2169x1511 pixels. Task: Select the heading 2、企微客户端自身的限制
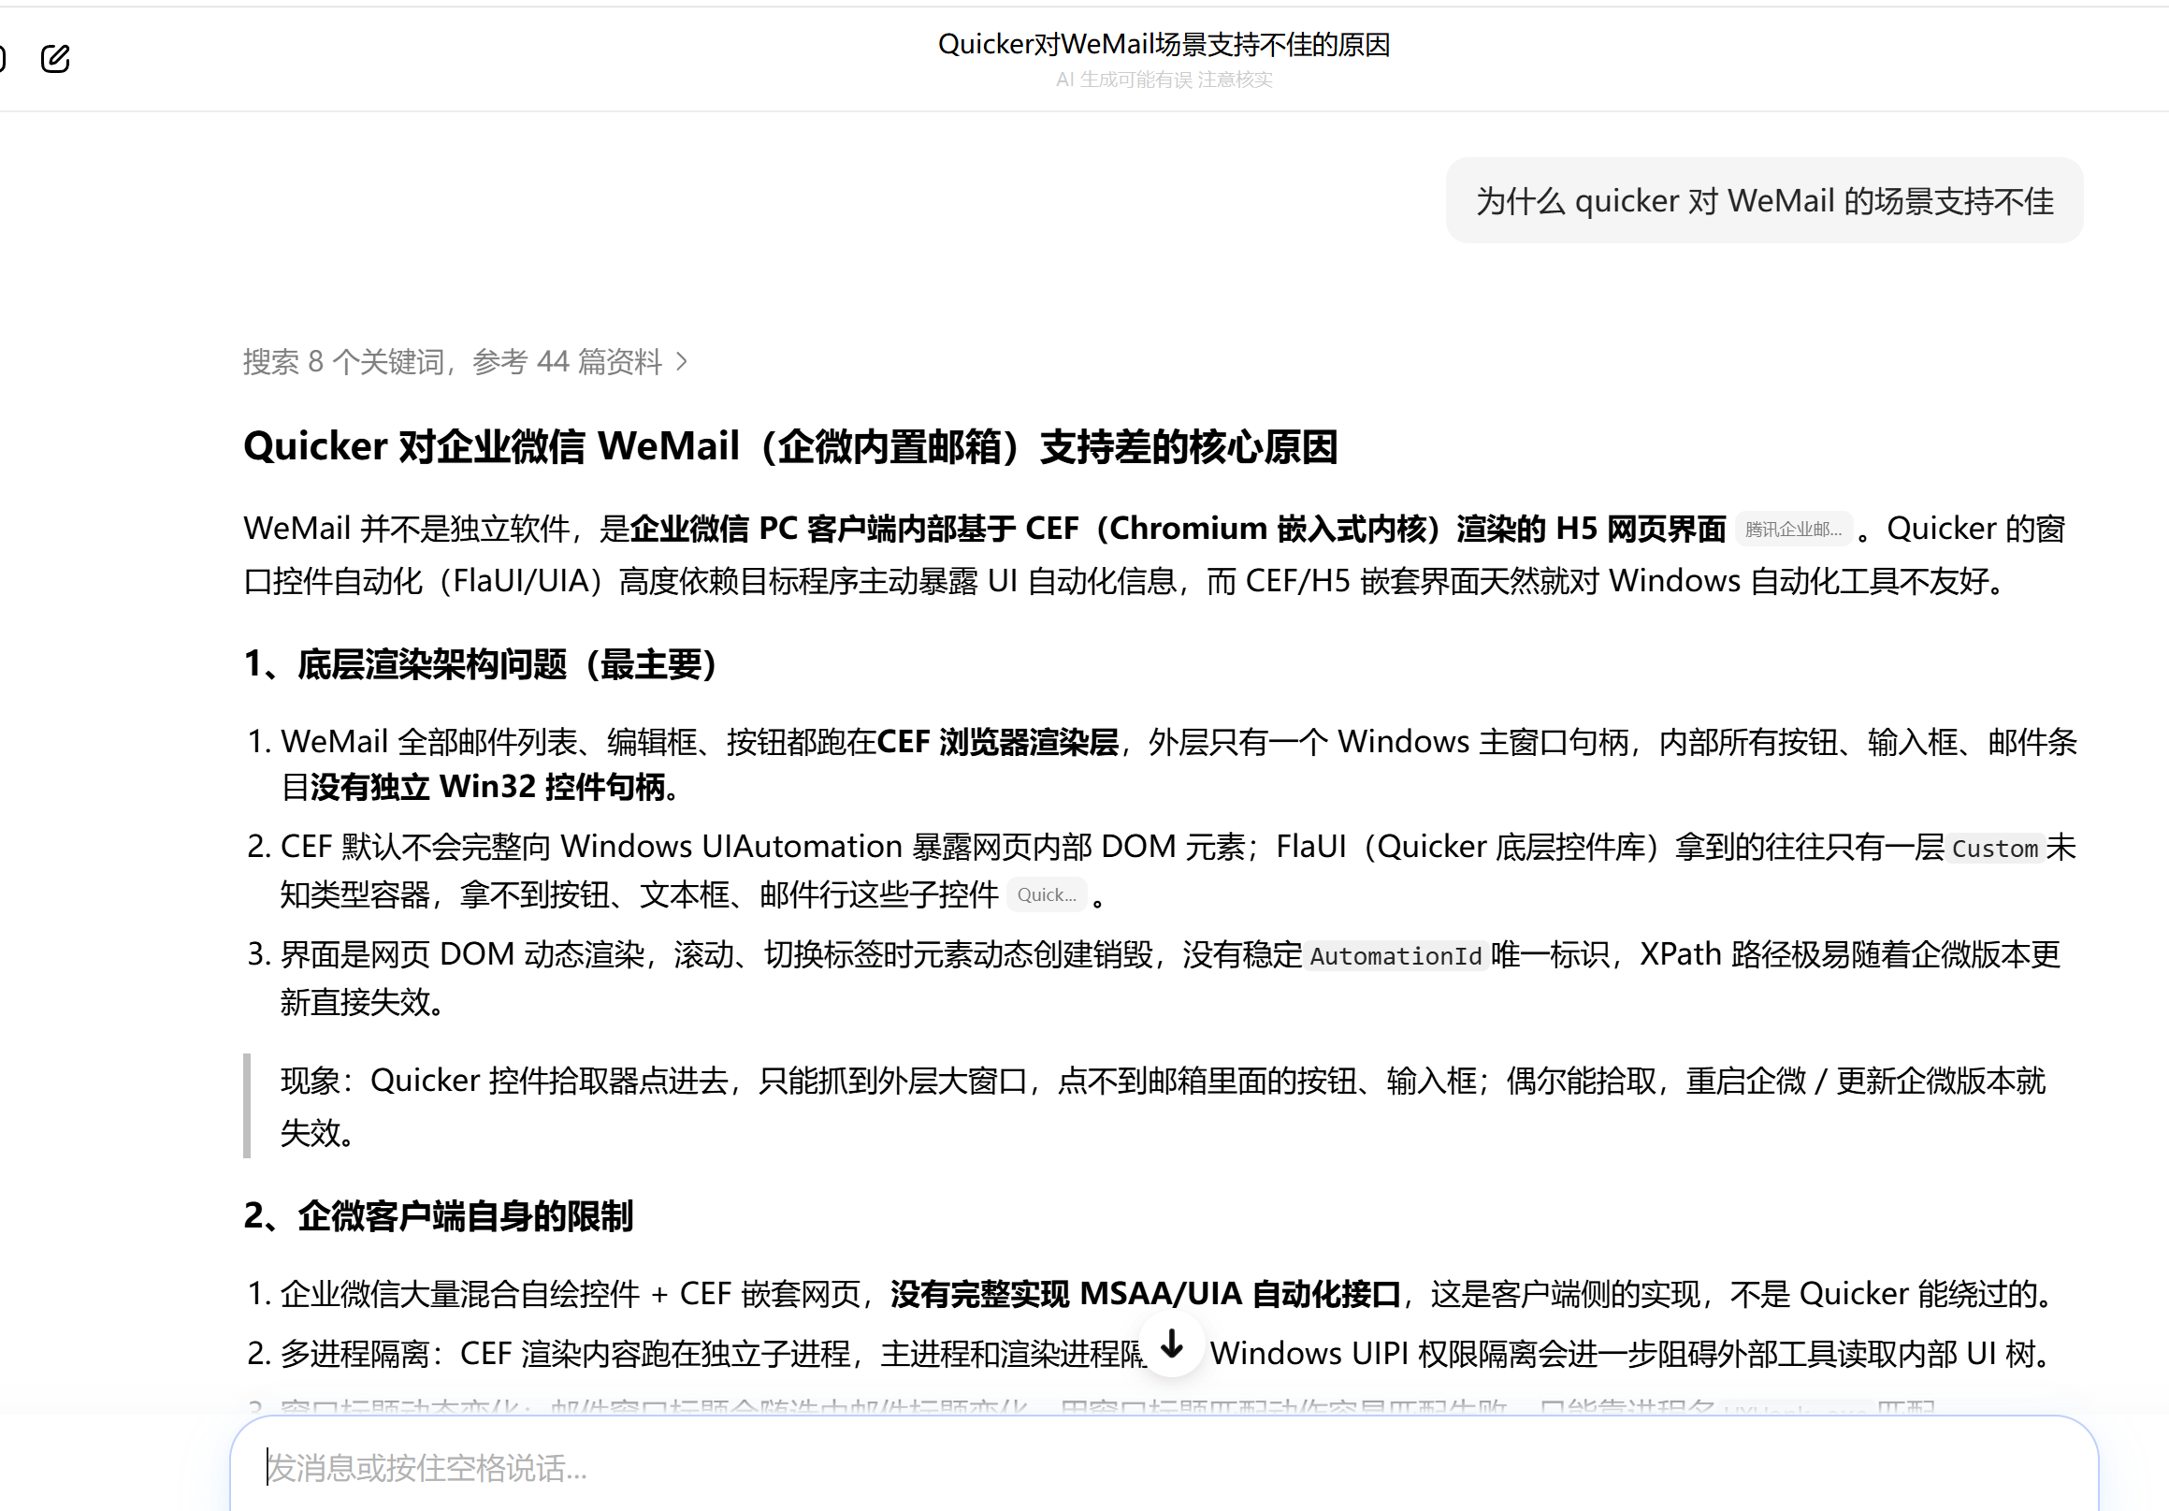[439, 1216]
